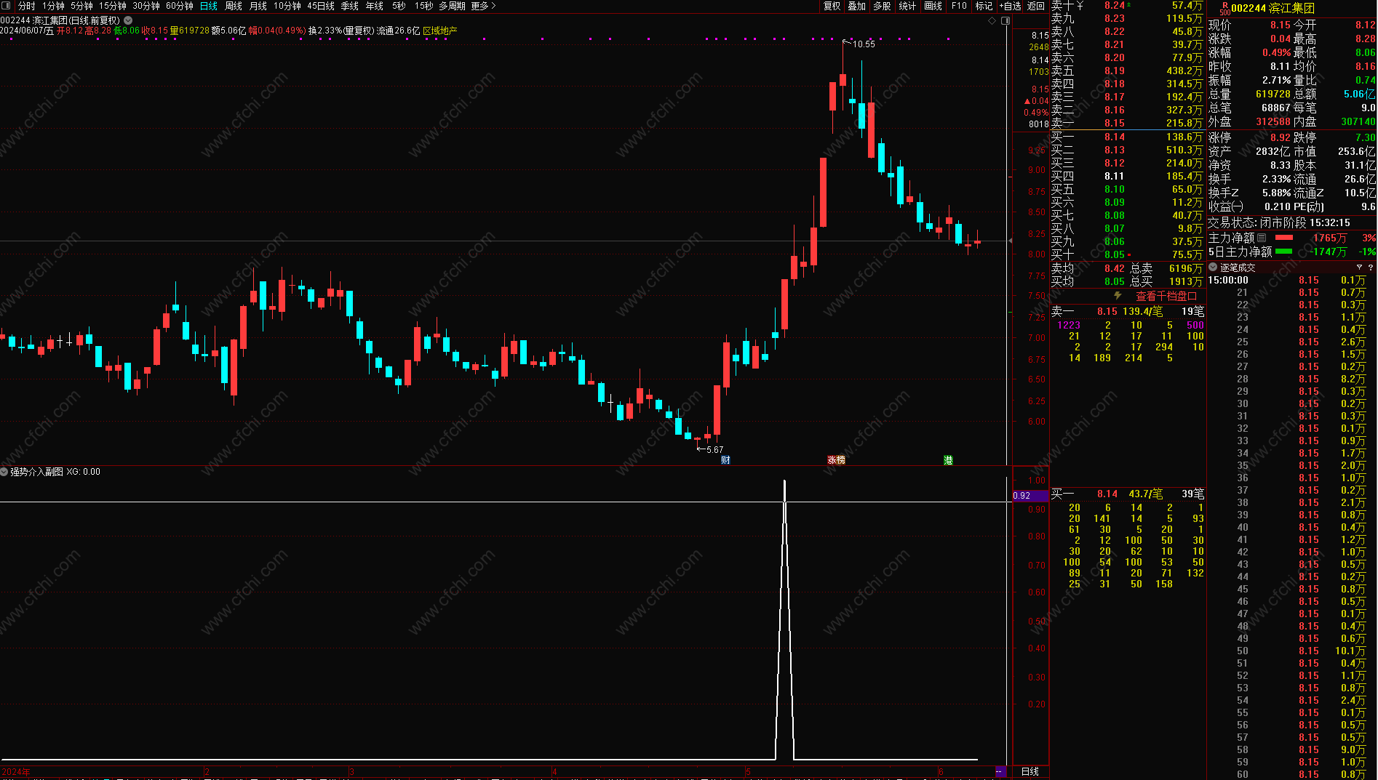Switch to 45日线 period tab
1378x780 pixels.
(x=321, y=6)
